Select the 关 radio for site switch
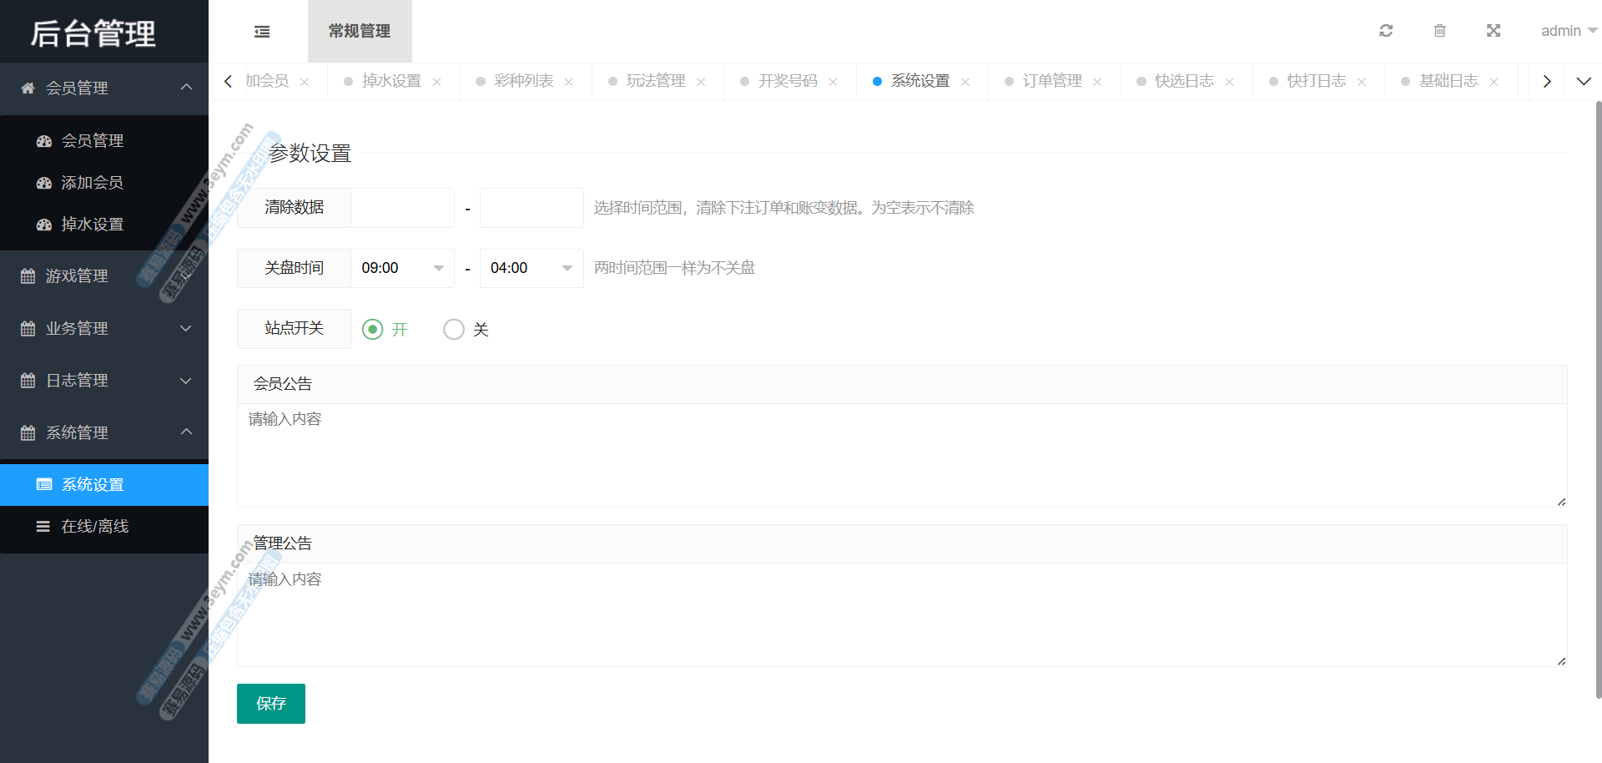Viewport: 1602px width, 763px height. pos(454,330)
